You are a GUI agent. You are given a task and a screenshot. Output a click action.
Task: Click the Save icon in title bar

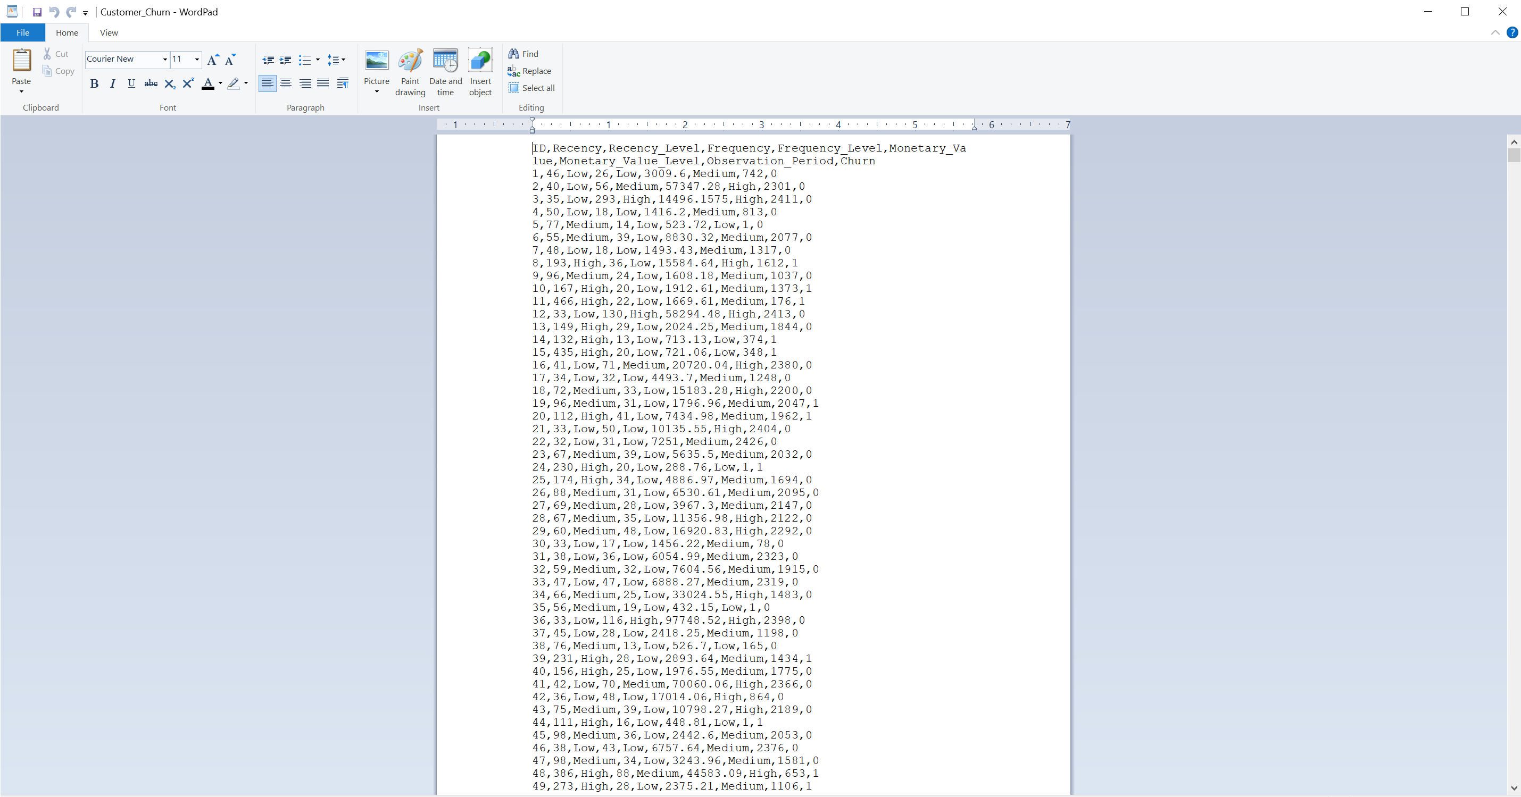[x=37, y=12]
